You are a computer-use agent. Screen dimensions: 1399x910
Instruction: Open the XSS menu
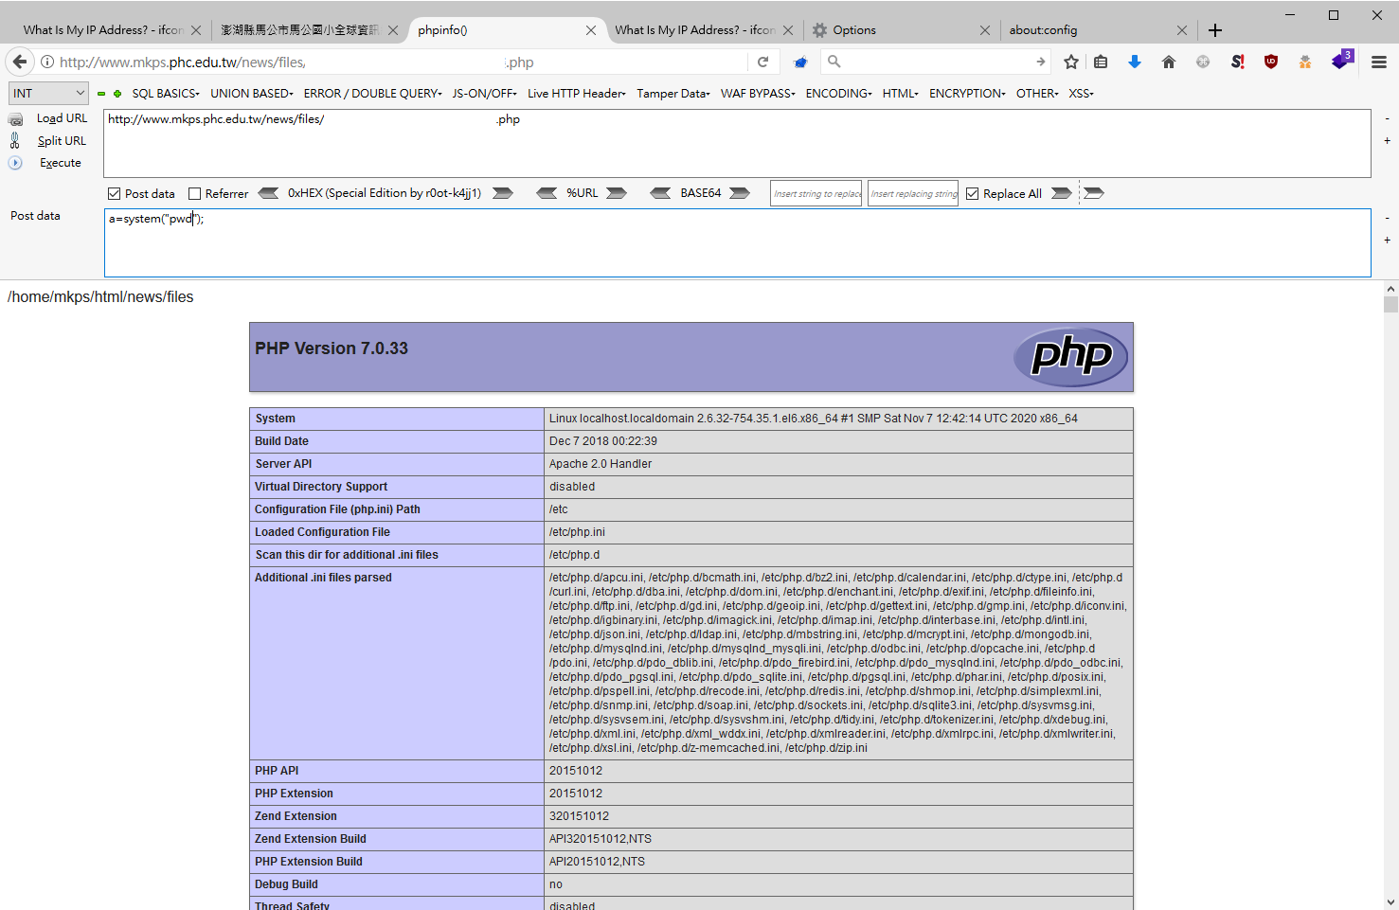pyautogui.click(x=1081, y=94)
